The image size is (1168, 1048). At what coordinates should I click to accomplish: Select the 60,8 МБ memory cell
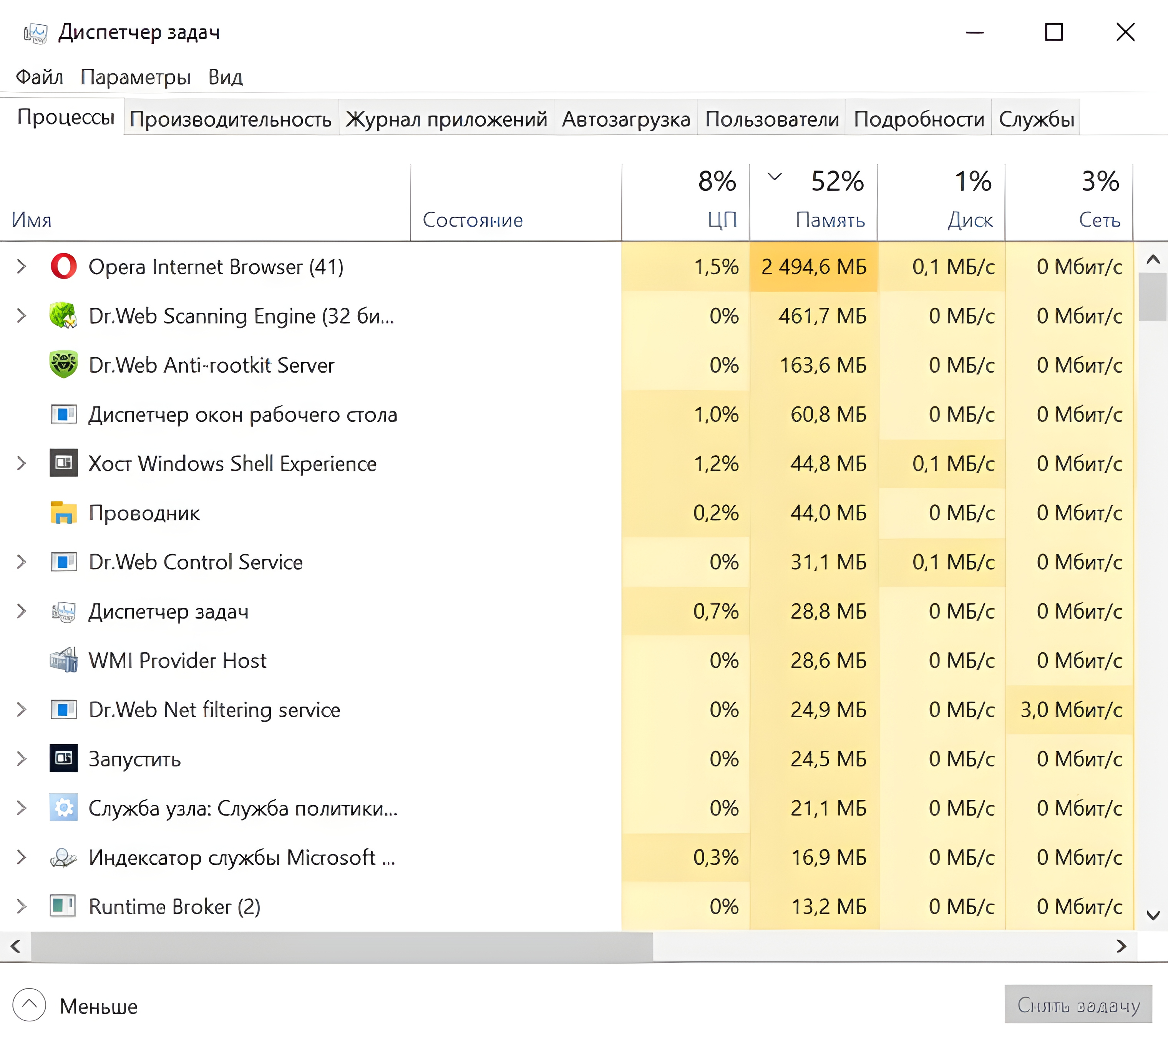tap(814, 414)
